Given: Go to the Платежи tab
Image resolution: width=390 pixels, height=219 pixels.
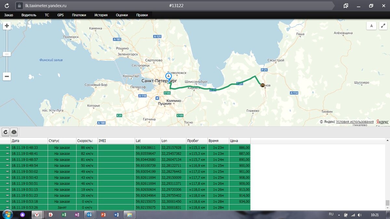Looking at the screenshot, I should click(79, 15).
